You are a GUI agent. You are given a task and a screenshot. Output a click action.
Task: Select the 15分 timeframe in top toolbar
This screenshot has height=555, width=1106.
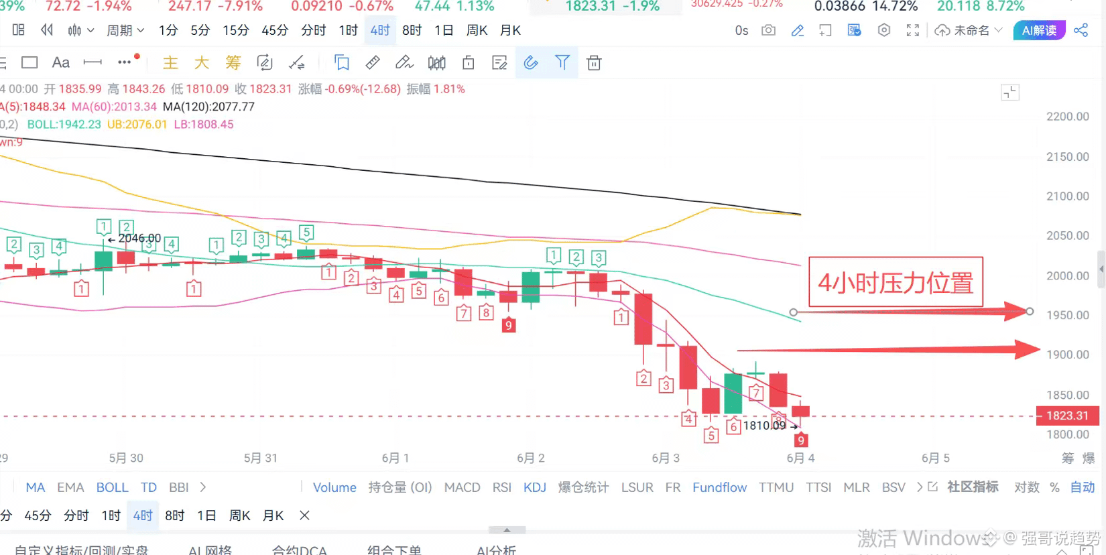pos(236,30)
